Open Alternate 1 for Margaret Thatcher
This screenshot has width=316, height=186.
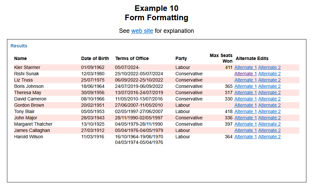[x=245, y=124]
